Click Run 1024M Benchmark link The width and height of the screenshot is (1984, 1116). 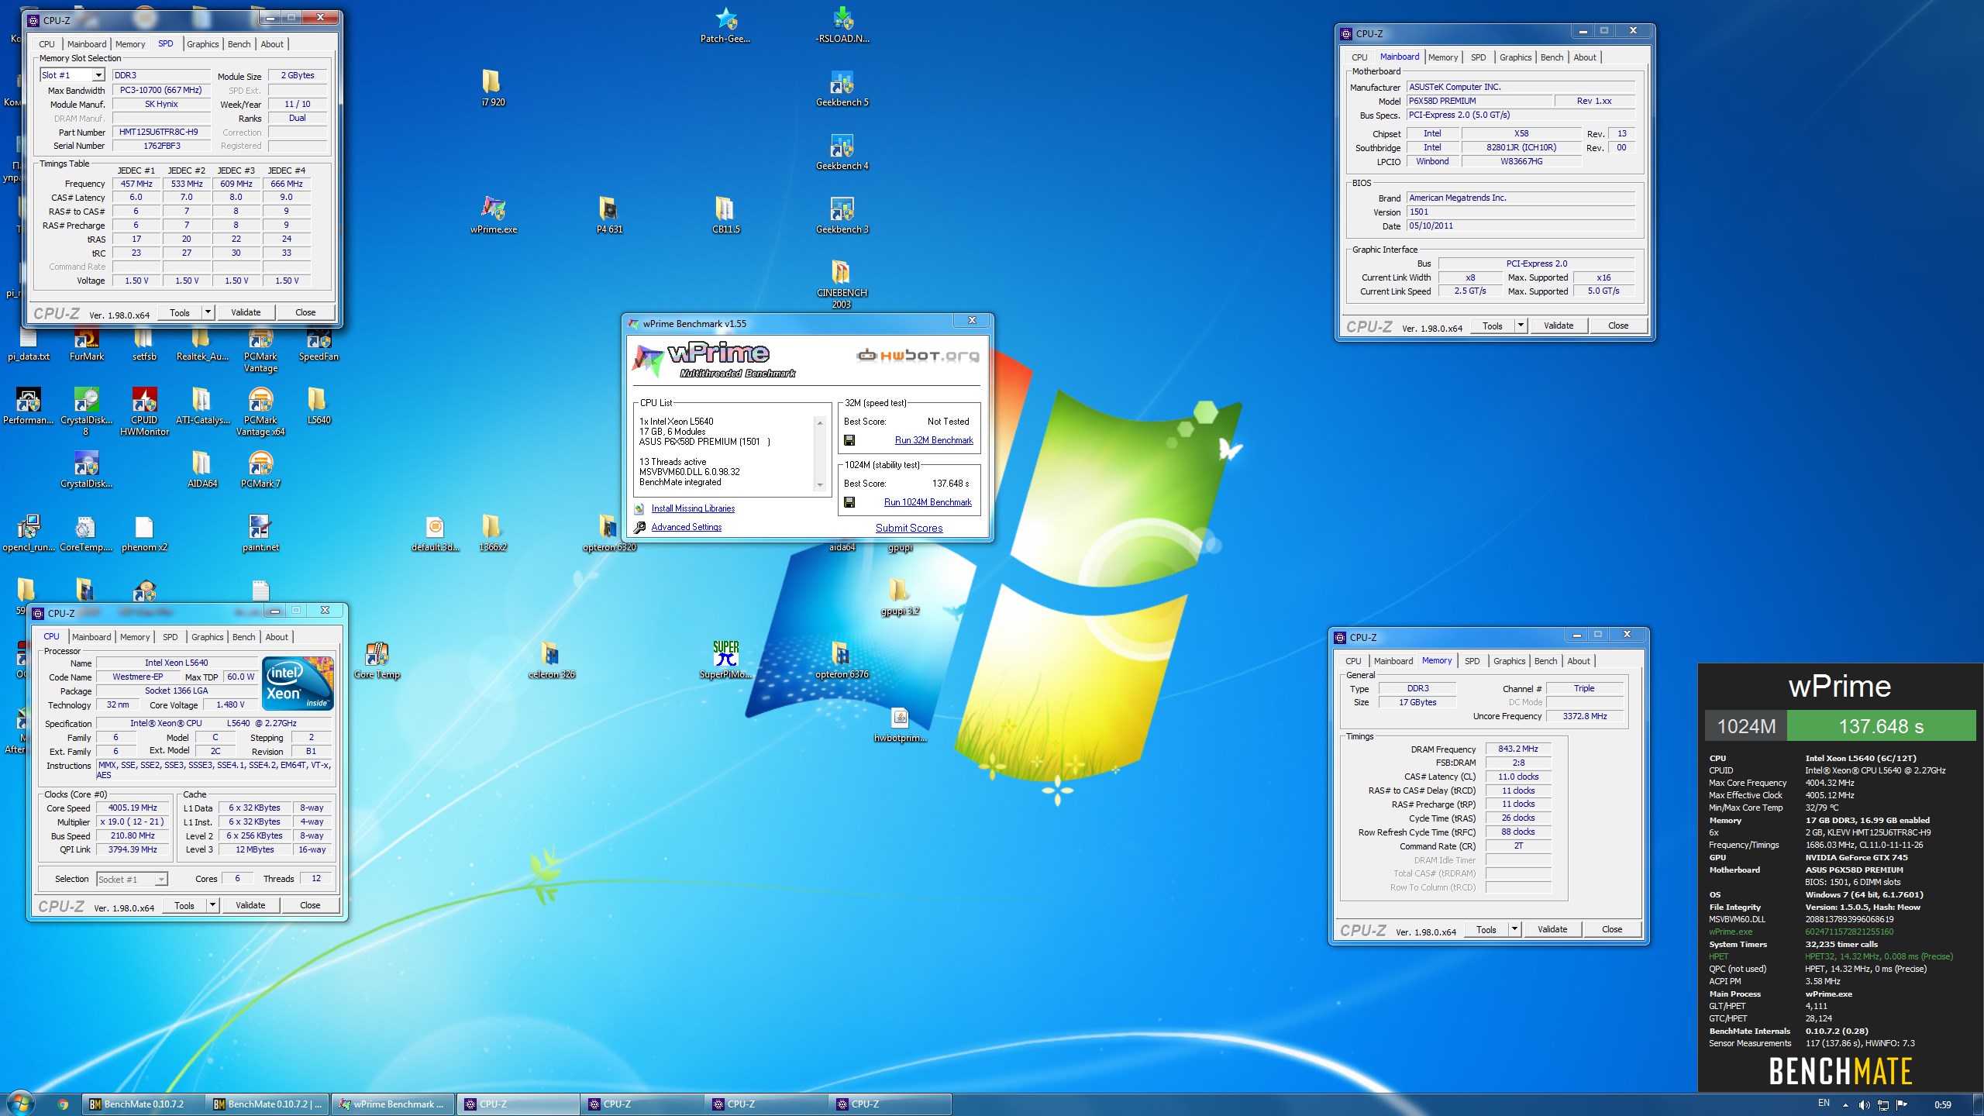coord(928,502)
